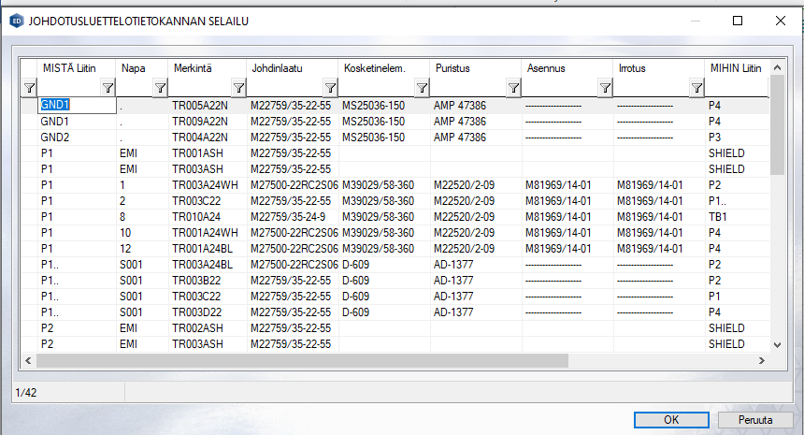Viewport: 804px width, 435px height.
Task: Click the Peruuta cancel button
Action: (x=754, y=419)
